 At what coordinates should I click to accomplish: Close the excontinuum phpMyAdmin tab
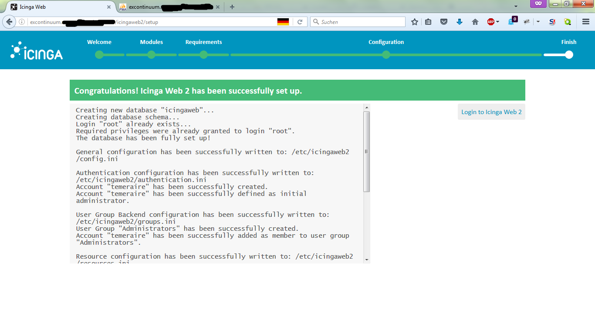[x=218, y=7]
